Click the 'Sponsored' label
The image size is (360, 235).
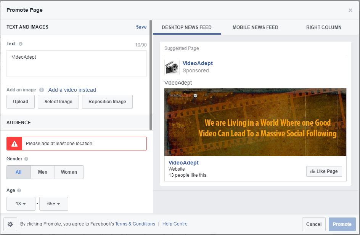coord(196,70)
